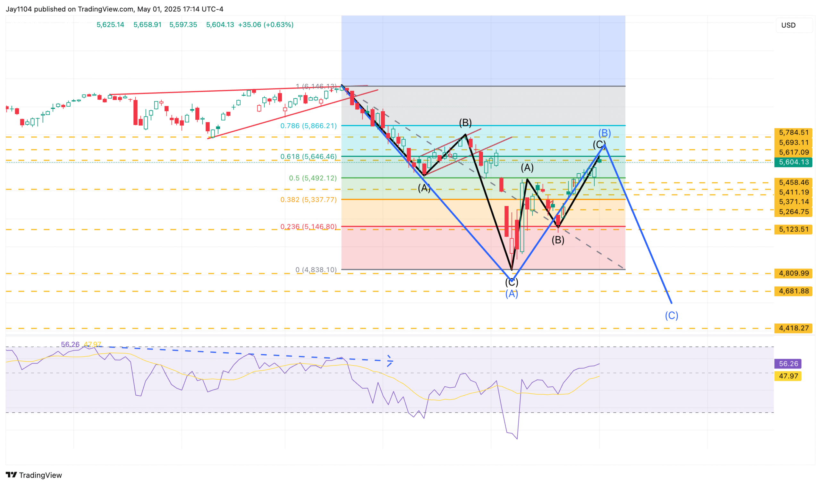This screenshot has height=485, width=821.
Task: Click the 4,418.27 price axis label
Action: tap(793, 328)
